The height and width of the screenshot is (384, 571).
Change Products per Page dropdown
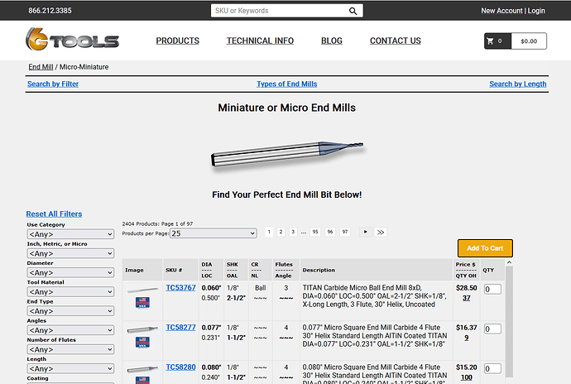[214, 233]
